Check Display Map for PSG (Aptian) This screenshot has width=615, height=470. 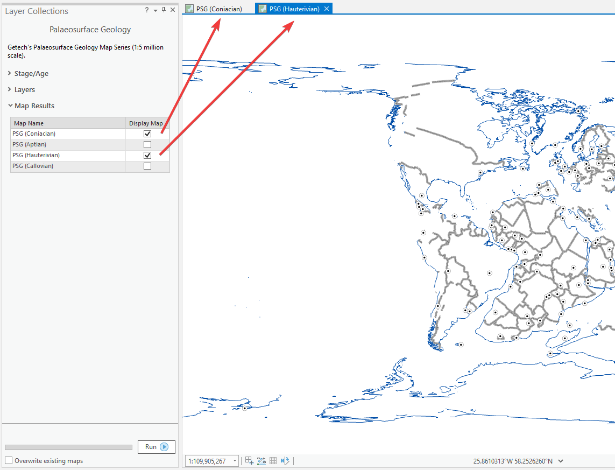[147, 145]
